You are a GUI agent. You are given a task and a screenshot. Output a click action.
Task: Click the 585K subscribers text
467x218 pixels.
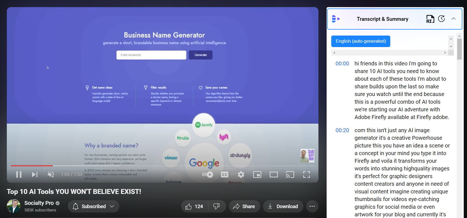[x=40, y=210]
